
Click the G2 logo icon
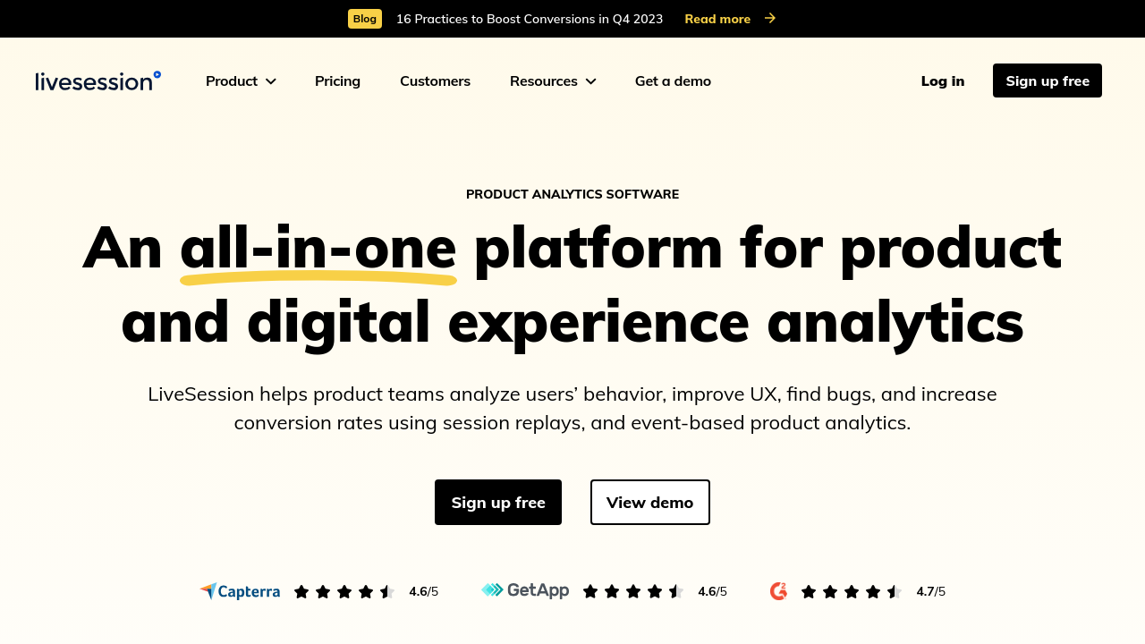pyautogui.click(x=778, y=591)
